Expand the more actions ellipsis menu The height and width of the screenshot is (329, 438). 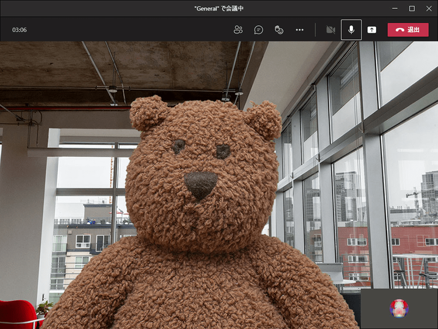coord(299,30)
